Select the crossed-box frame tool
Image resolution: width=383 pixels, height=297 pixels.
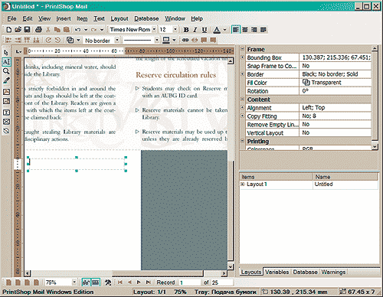point(6,122)
